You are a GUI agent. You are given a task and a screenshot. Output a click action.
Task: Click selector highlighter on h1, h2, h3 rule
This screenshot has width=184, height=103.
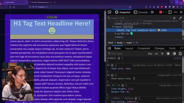pos(123,85)
